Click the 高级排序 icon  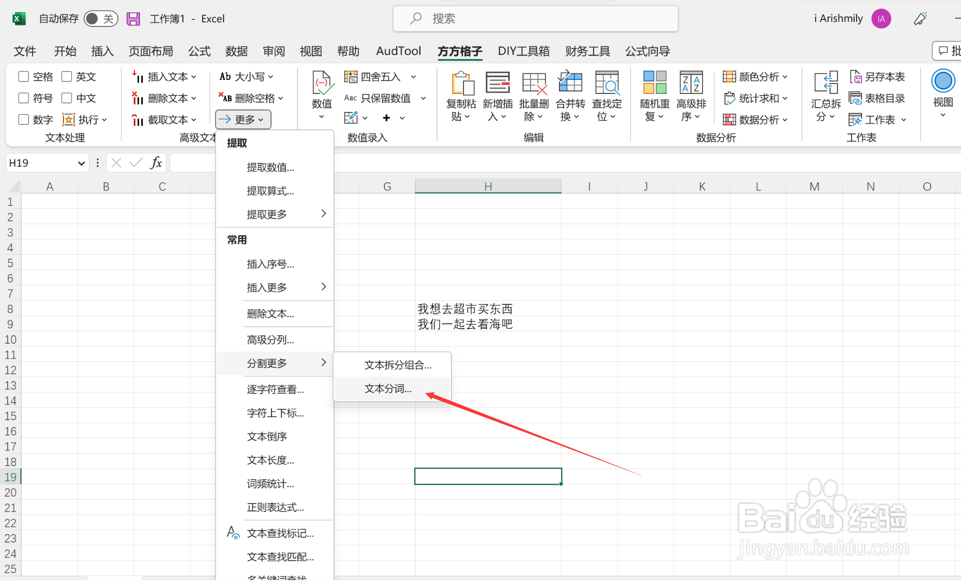click(x=691, y=83)
